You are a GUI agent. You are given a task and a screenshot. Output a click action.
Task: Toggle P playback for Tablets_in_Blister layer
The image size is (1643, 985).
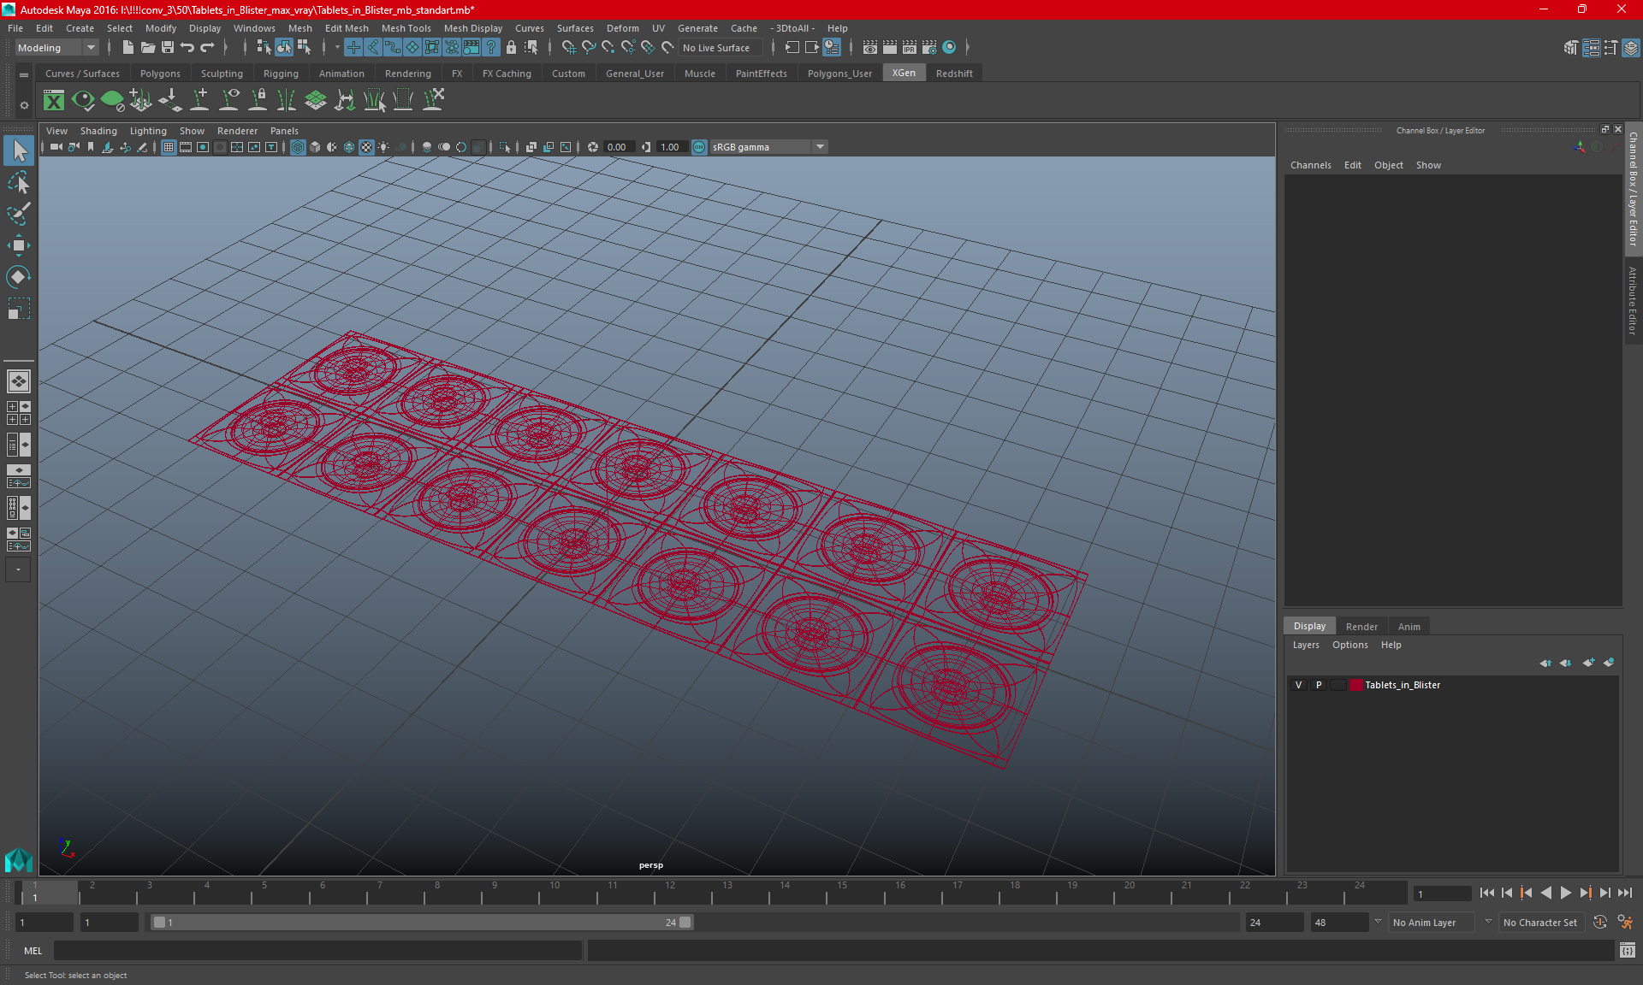pos(1319,685)
